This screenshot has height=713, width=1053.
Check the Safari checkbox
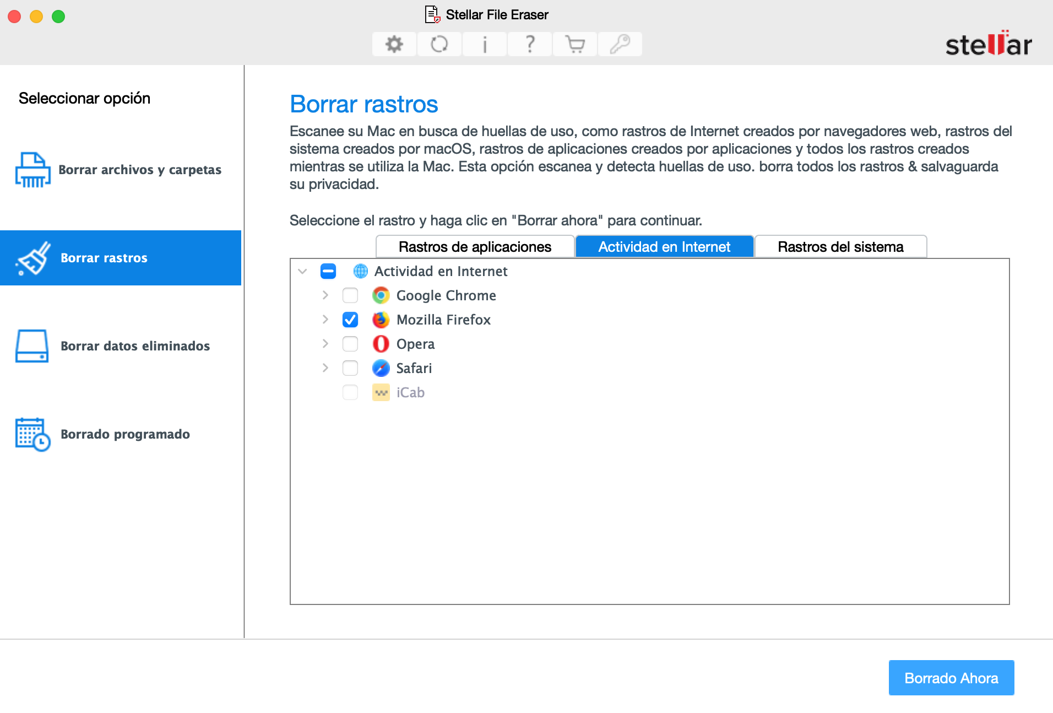350,368
